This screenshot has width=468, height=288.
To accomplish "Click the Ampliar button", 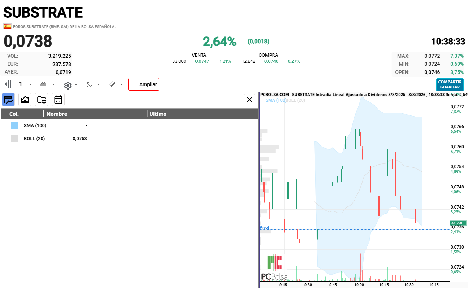I will 144,84.
